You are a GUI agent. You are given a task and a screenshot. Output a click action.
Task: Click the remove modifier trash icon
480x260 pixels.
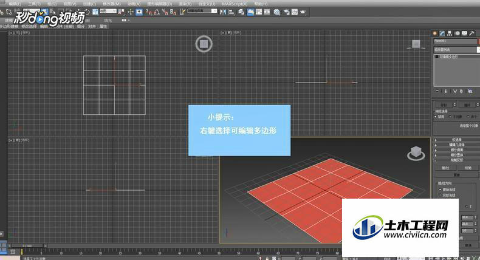461,91
